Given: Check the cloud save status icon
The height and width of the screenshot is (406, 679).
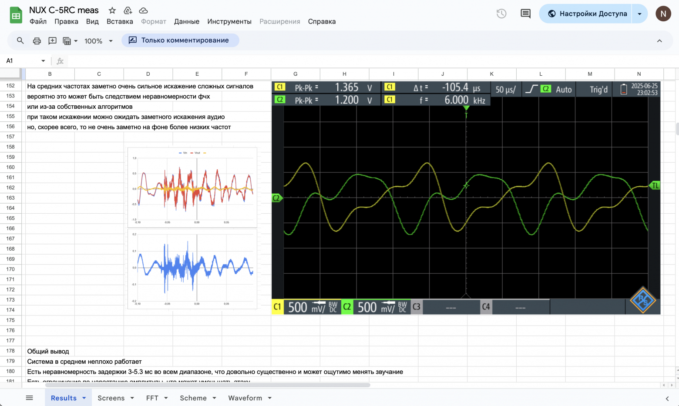Looking at the screenshot, I should pos(143,10).
